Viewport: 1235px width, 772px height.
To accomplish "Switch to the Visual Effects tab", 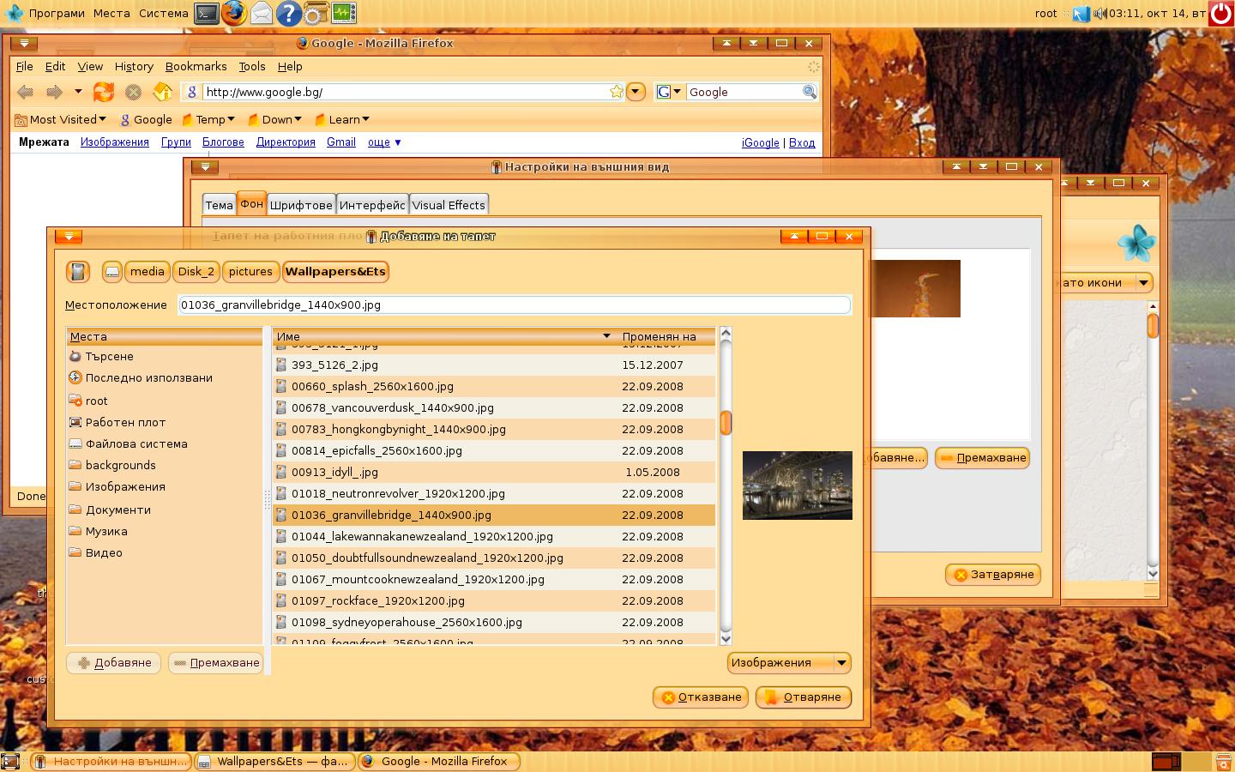I will pyautogui.click(x=449, y=205).
